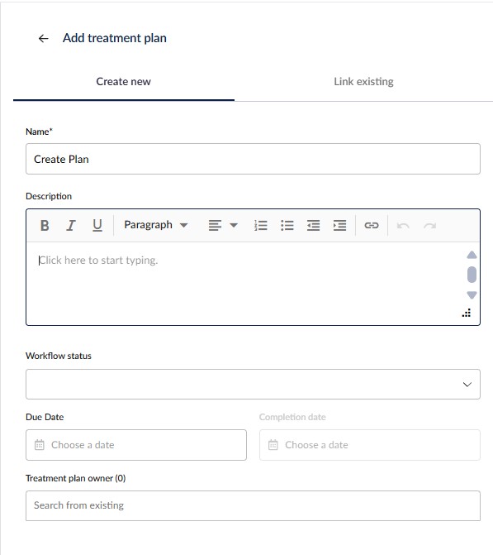Click the Name field containing Create Plan
This screenshot has width=493, height=555.
pyautogui.click(x=253, y=159)
